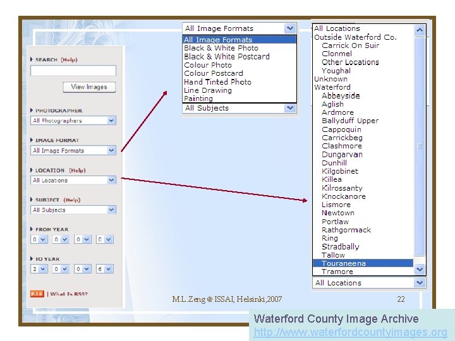Open the Location (Help) link

[77, 170]
